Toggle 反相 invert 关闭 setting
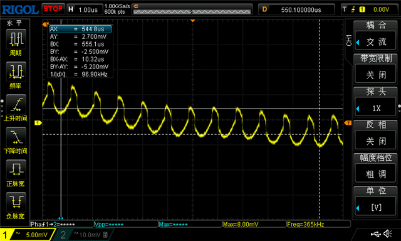Screen dimensions: 401x241 [x=375, y=141]
